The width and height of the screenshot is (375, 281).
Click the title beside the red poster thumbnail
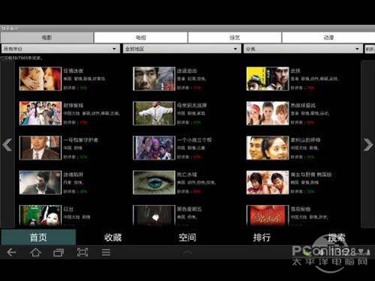click(x=301, y=209)
